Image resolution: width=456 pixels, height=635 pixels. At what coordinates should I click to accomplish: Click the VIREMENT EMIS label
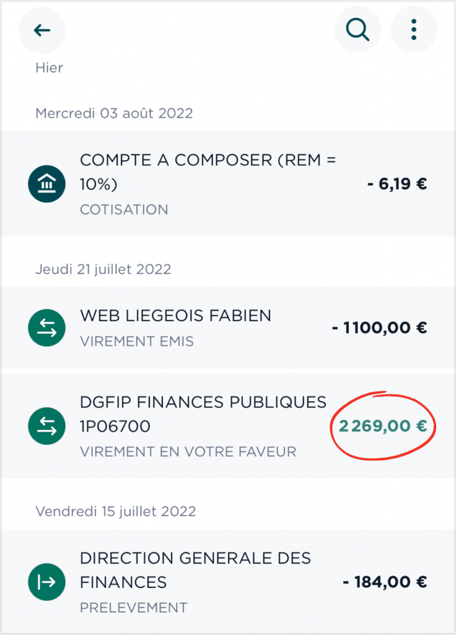[x=136, y=341]
